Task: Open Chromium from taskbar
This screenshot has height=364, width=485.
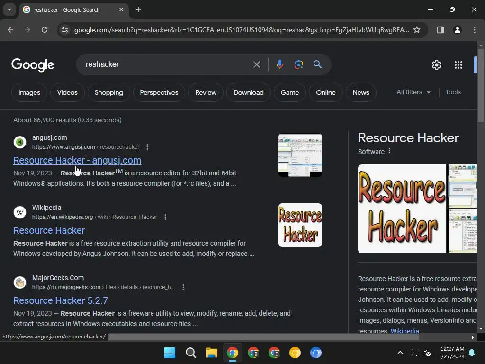Action: pyautogui.click(x=316, y=353)
